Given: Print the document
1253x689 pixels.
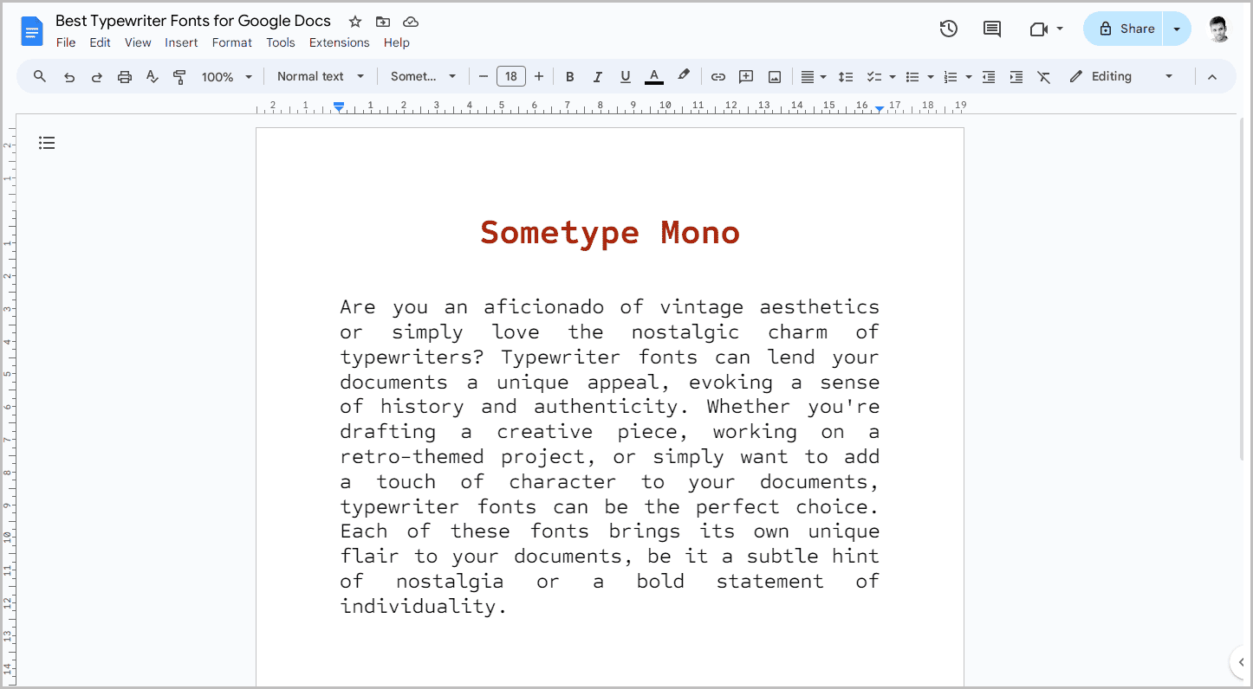Looking at the screenshot, I should point(125,77).
